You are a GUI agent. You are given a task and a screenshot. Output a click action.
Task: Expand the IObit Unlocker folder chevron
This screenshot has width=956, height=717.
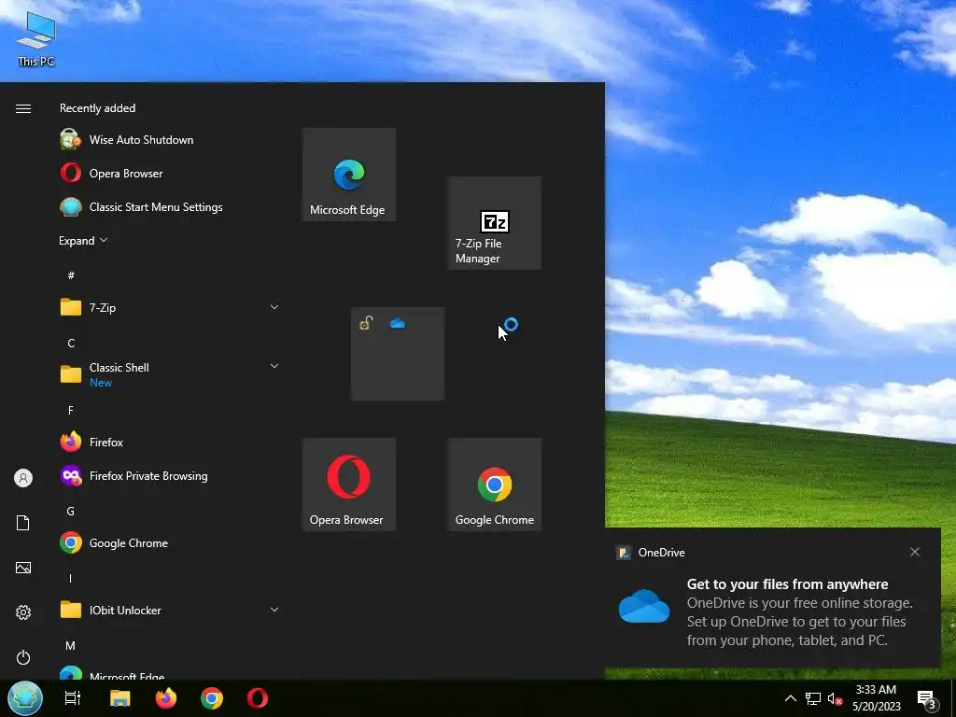click(274, 610)
